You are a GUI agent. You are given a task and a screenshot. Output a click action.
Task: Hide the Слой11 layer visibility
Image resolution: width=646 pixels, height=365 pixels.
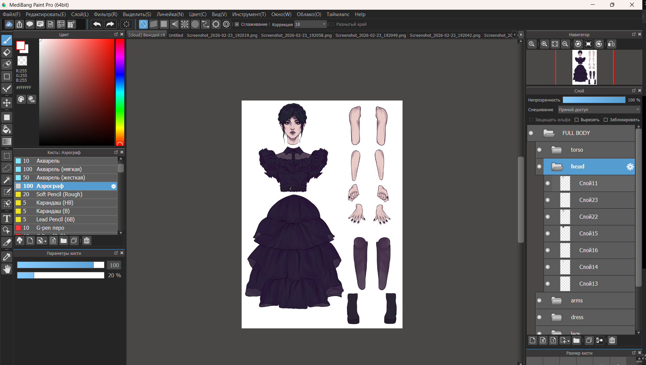548,183
